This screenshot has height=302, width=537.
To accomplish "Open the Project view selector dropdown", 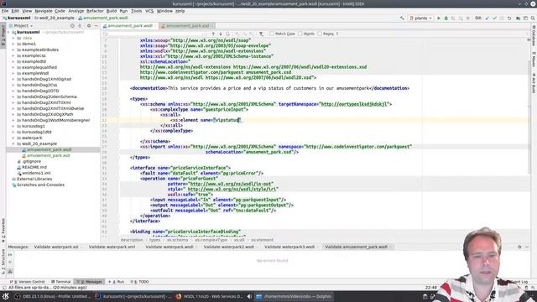I will tap(23, 26).
